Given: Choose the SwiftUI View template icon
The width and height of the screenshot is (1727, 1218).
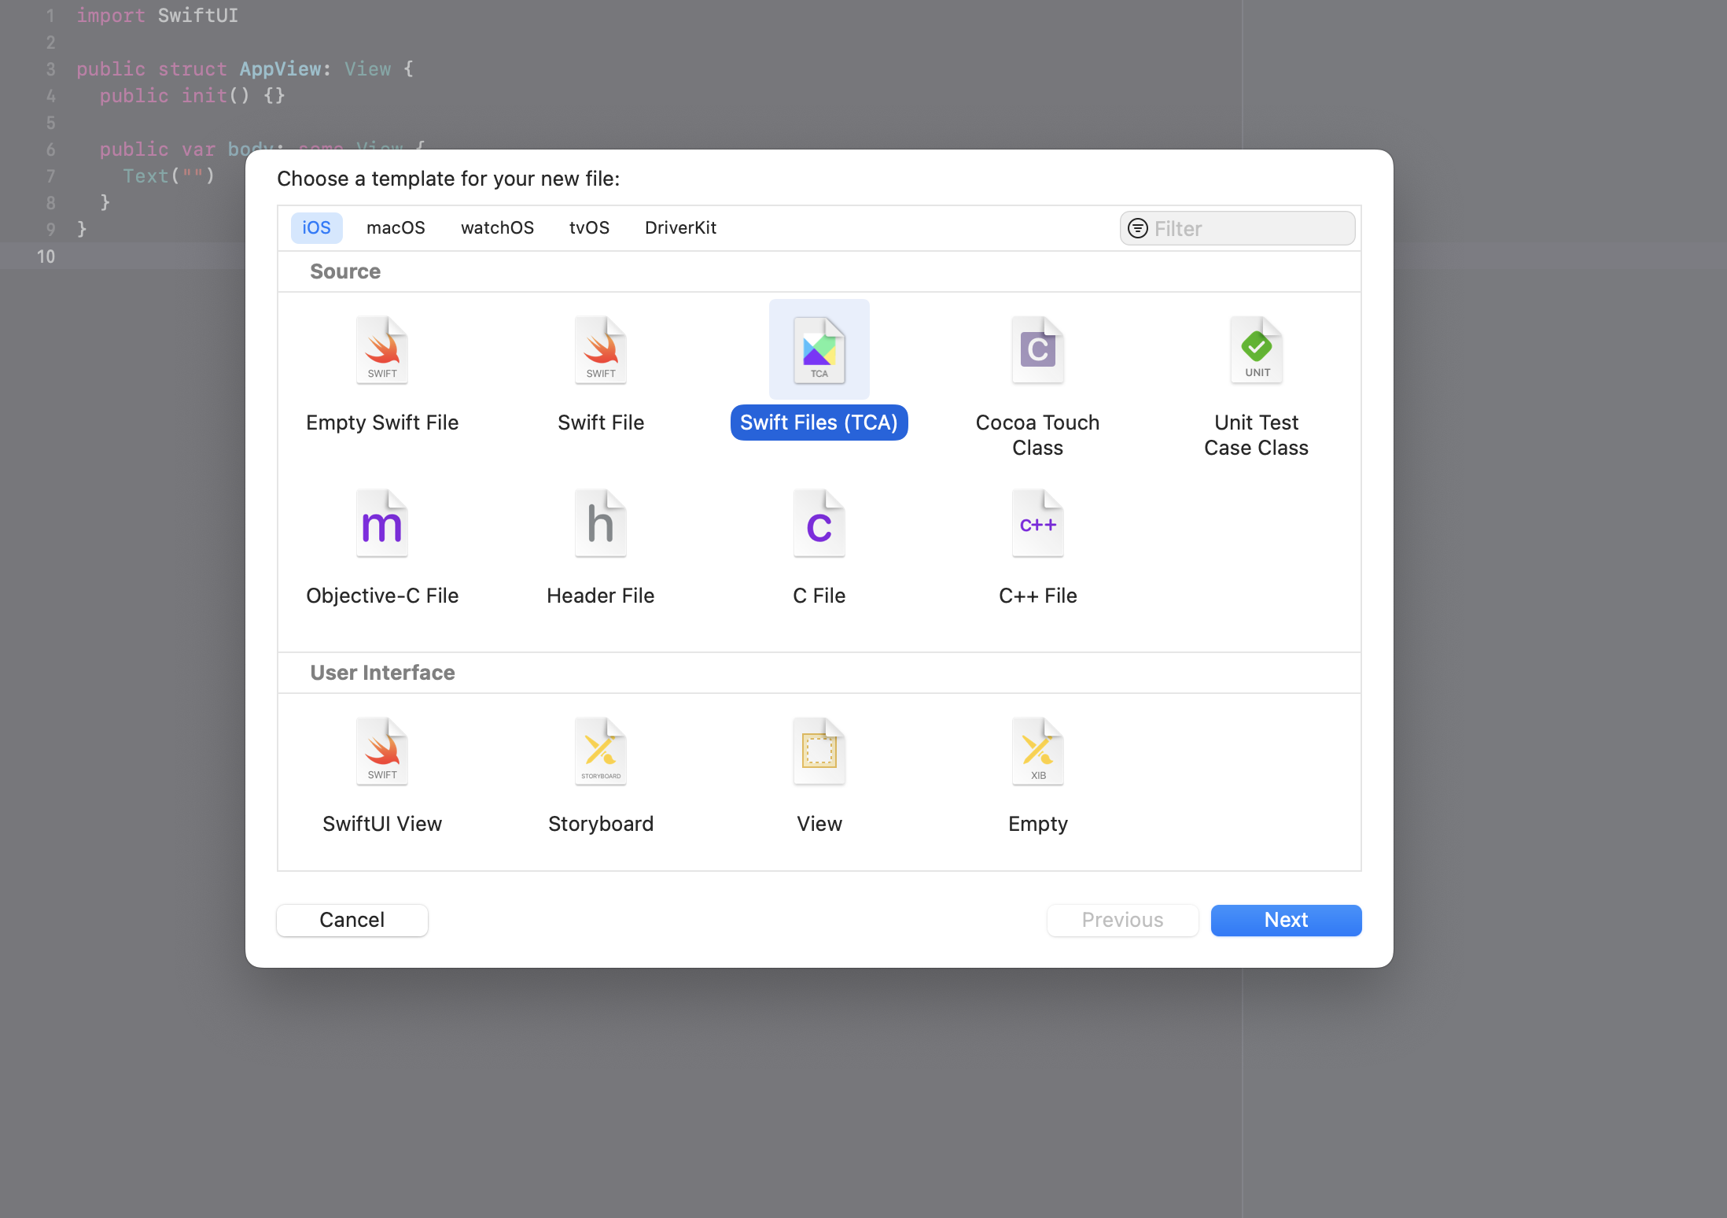Looking at the screenshot, I should (382, 752).
